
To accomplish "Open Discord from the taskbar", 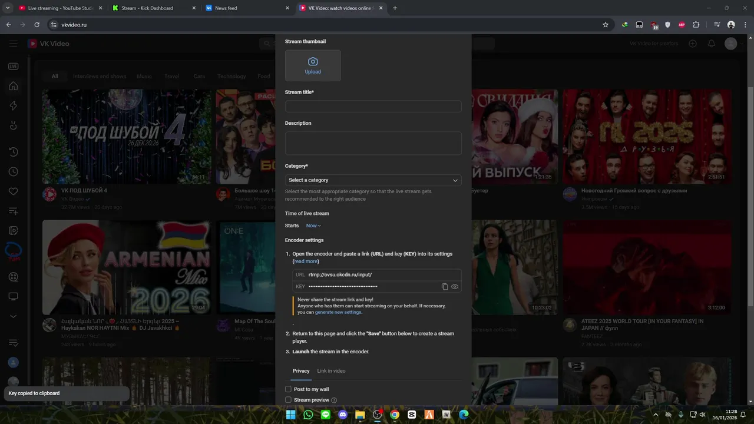I will pyautogui.click(x=343, y=415).
